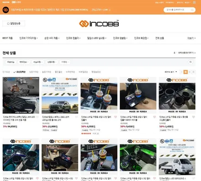This screenshot has height=181, width=201.
Task: Like the 1,450원 cup holder product with the heart
Action: (193, 117)
